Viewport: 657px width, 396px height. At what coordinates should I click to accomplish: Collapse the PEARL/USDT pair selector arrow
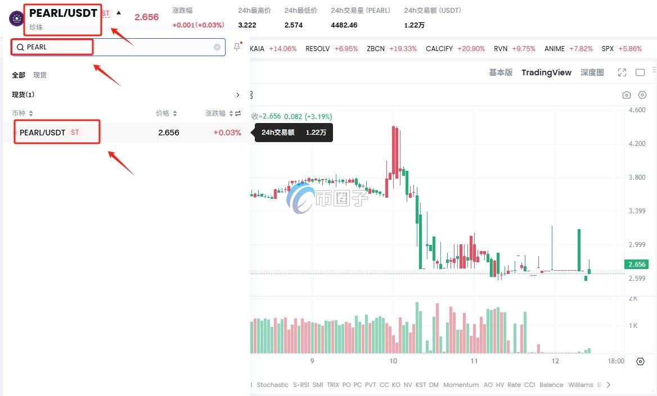click(119, 12)
